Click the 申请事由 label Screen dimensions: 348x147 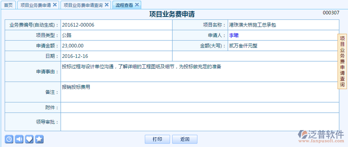click(x=48, y=72)
